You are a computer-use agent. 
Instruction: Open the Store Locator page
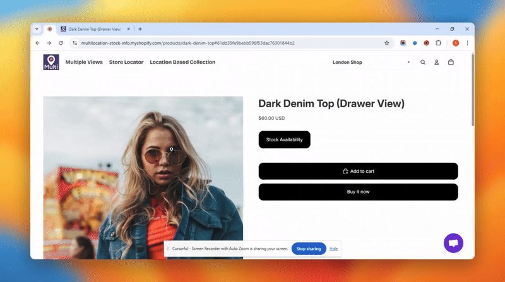[126, 62]
